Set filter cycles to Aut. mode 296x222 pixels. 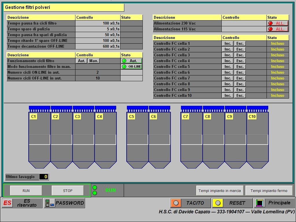82,61
